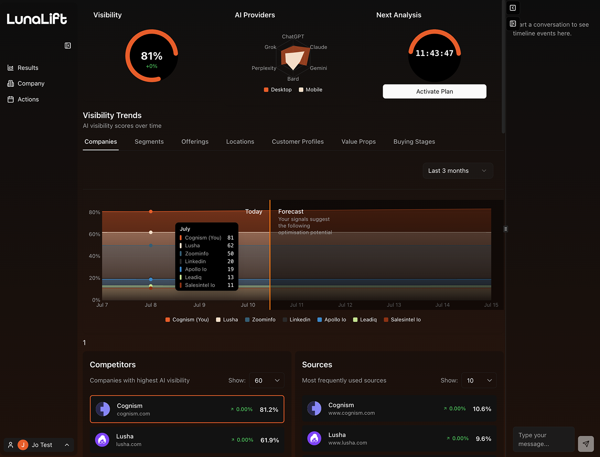Toggle Leadiq series in chart legend
This screenshot has height=457, width=600.
coord(365,320)
